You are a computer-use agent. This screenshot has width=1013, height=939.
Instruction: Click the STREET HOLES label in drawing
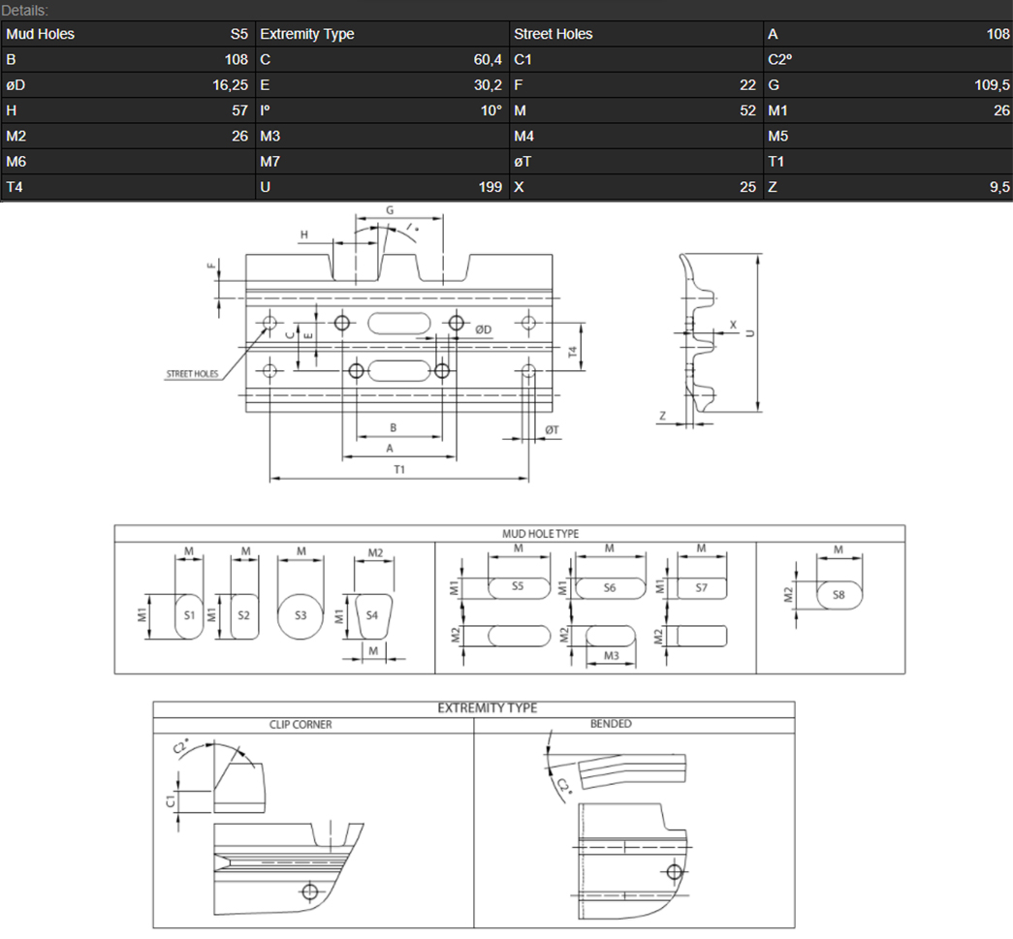click(192, 374)
